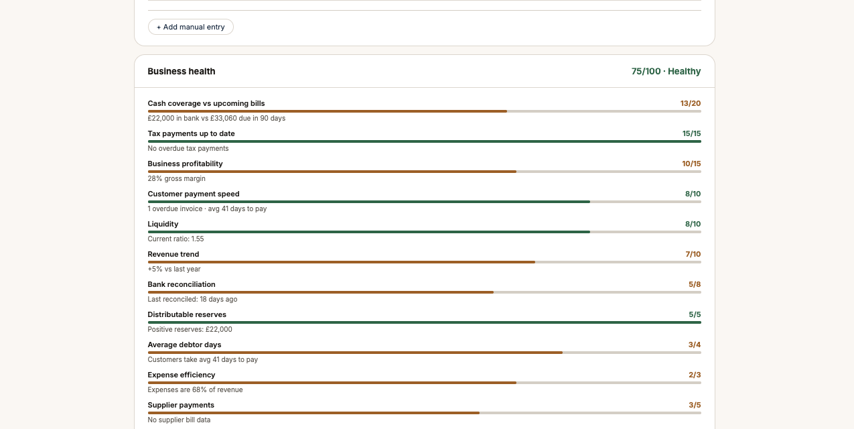Click the No supplier bill data note
The width and height of the screenshot is (854, 429).
(x=180, y=420)
